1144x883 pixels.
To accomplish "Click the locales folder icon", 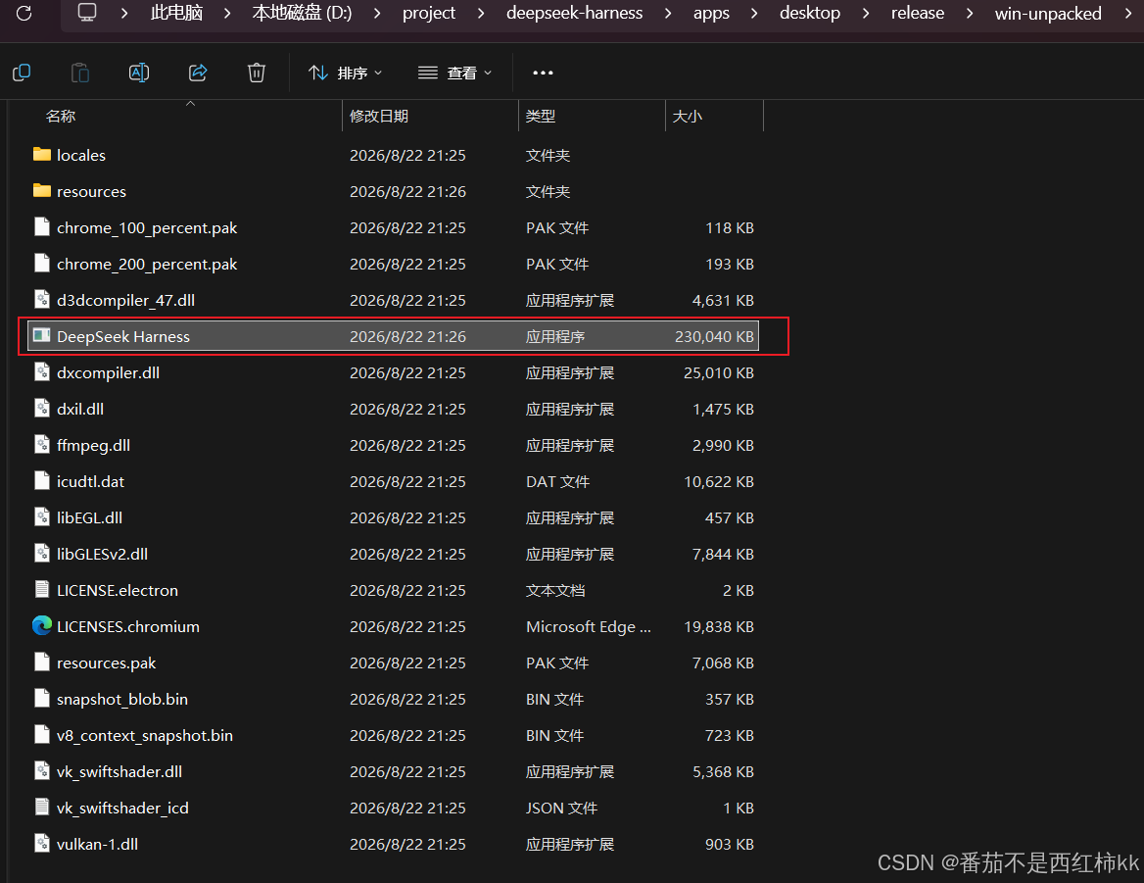I will 42,155.
